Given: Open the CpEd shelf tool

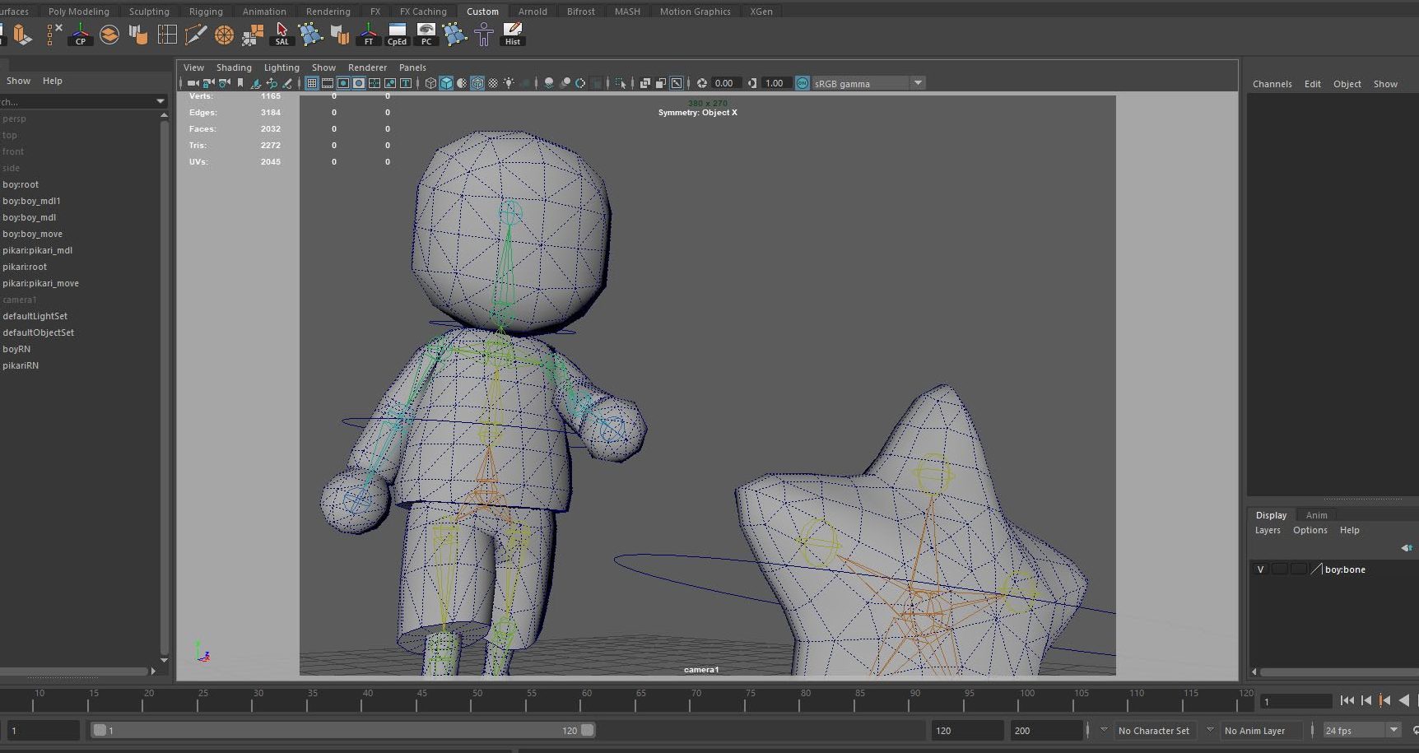Looking at the screenshot, I should 397,34.
